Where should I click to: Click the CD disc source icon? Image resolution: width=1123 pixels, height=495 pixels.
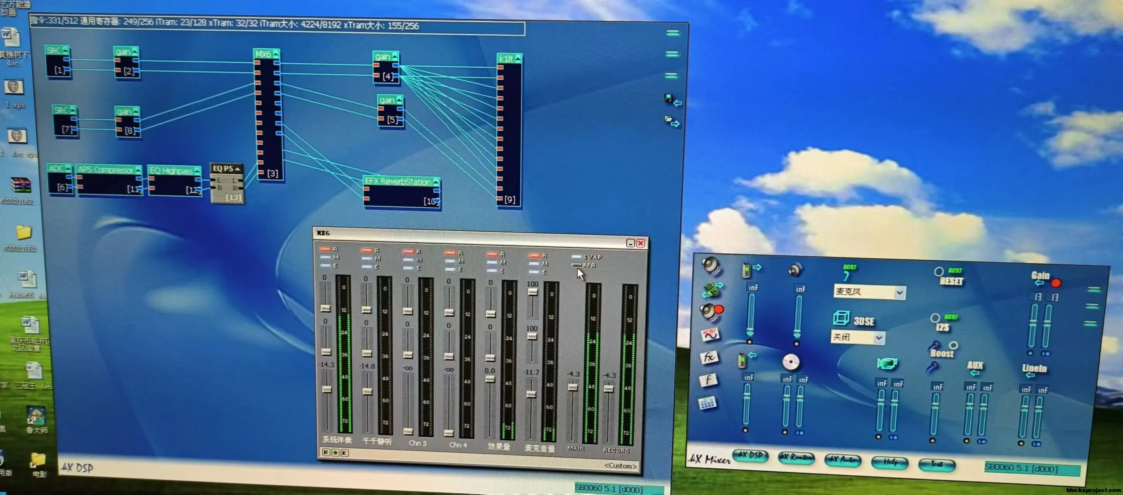790,362
